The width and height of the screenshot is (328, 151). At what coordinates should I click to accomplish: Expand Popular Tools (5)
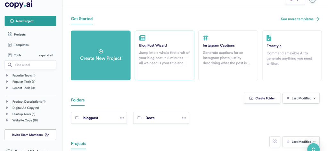pyautogui.click(x=24, y=82)
